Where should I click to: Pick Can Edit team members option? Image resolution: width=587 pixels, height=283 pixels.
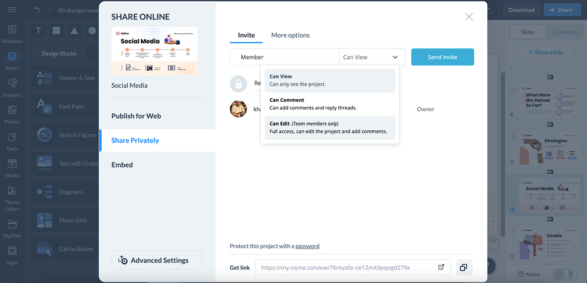[330, 127]
